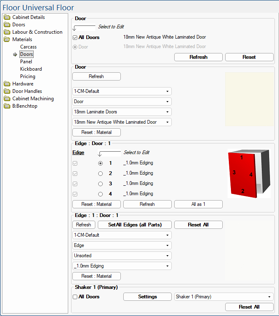The width and height of the screenshot is (279, 316).
Task: Click the Cabinet Details folder icon
Action: [7, 17]
